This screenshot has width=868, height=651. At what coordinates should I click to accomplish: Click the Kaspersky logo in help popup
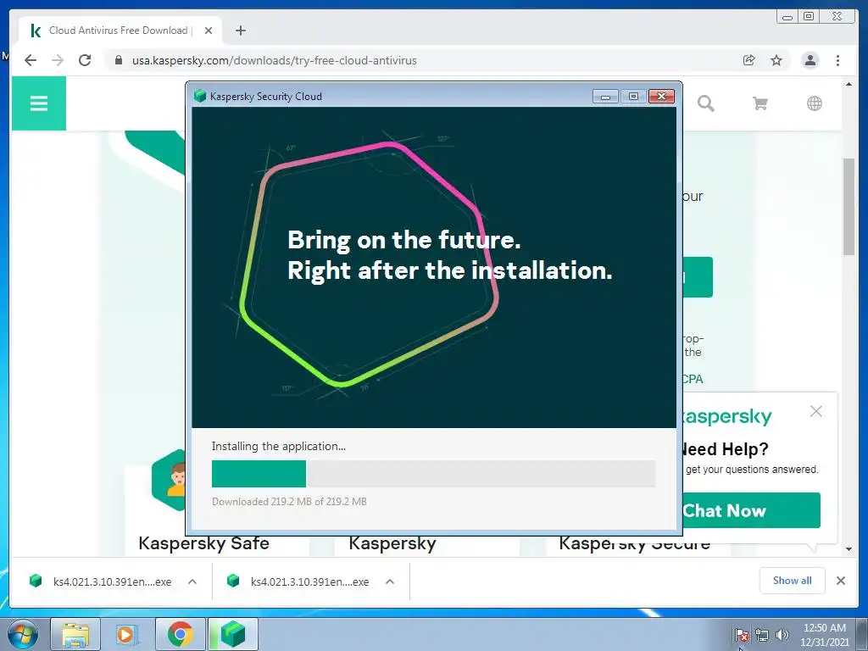[726, 416]
